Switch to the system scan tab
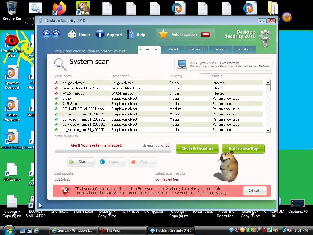 point(149,49)
